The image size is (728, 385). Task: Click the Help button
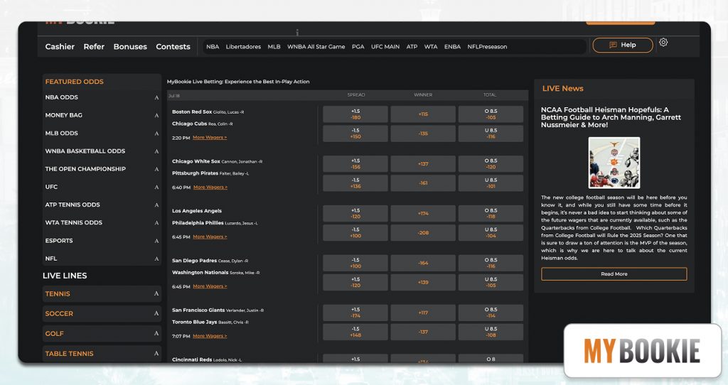click(623, 45)
